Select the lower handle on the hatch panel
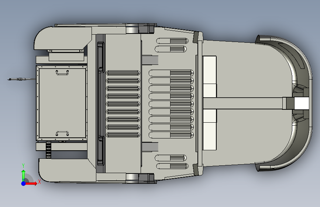This screenshot has width=320, height=207. [62, 133]
